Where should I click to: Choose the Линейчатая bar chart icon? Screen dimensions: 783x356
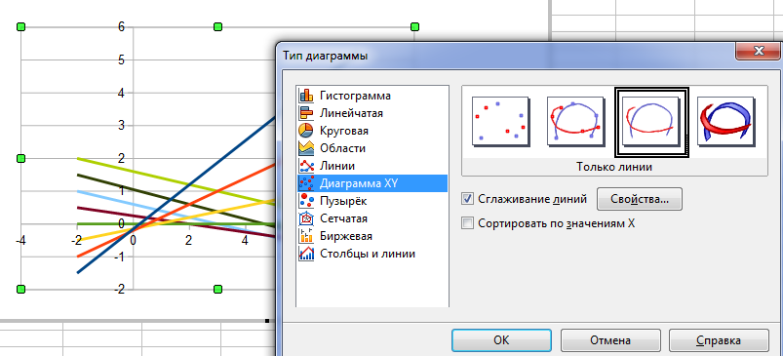point(305,113)
